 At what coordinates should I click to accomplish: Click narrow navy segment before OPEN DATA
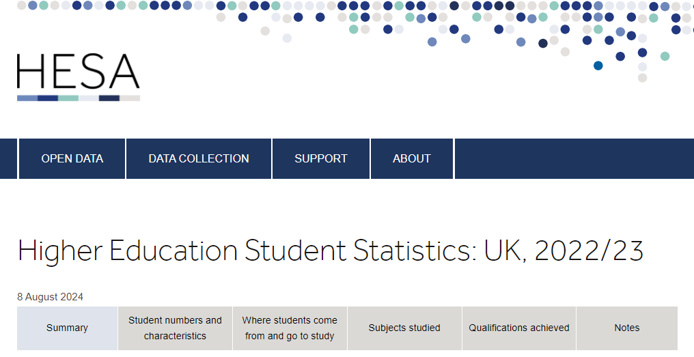(x=8, y=158)
